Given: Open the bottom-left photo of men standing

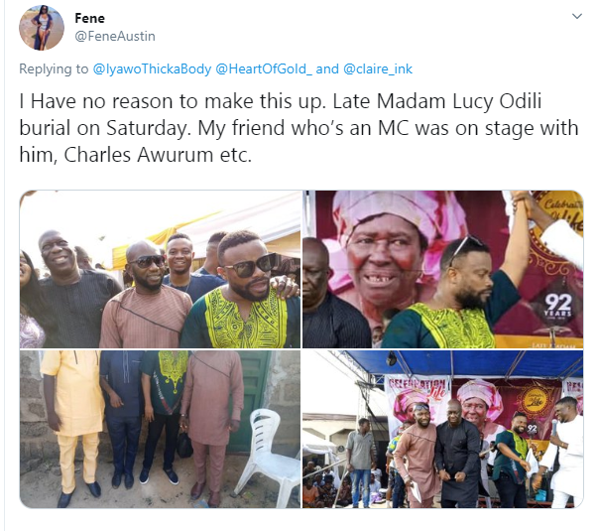Looking at the screenshot, I should pos(161,429).
